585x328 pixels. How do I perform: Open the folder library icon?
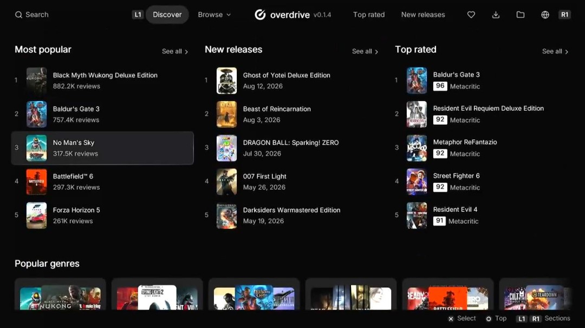pos(521,15)
